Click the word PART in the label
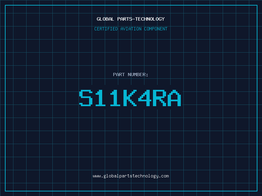262x196 pixels. coord(119,74)
